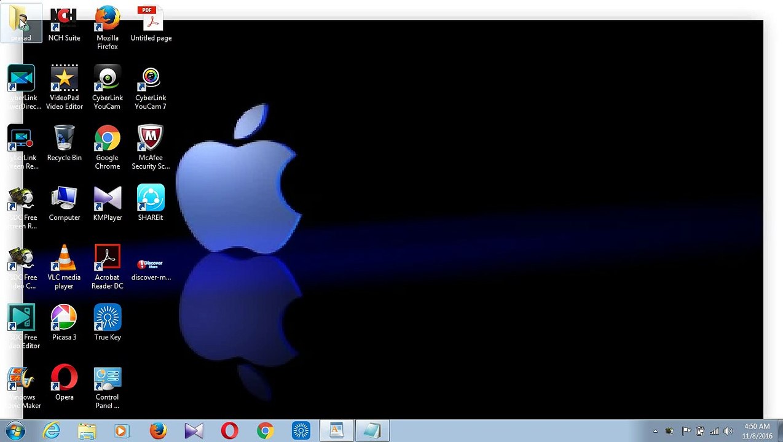The image size is (783, 442).
Task: Select the Untitled page PDF file
Action: 151,25
